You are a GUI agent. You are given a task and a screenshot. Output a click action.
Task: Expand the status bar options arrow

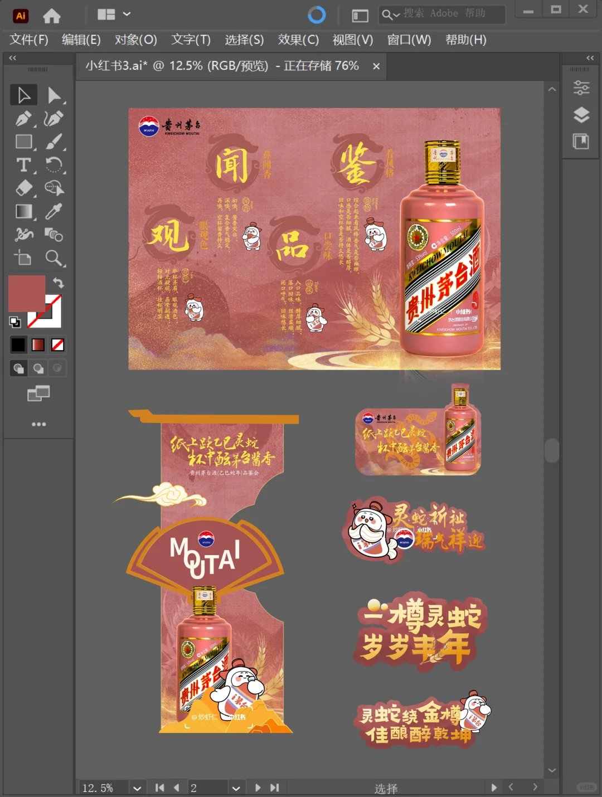click(x=493, y=787)
